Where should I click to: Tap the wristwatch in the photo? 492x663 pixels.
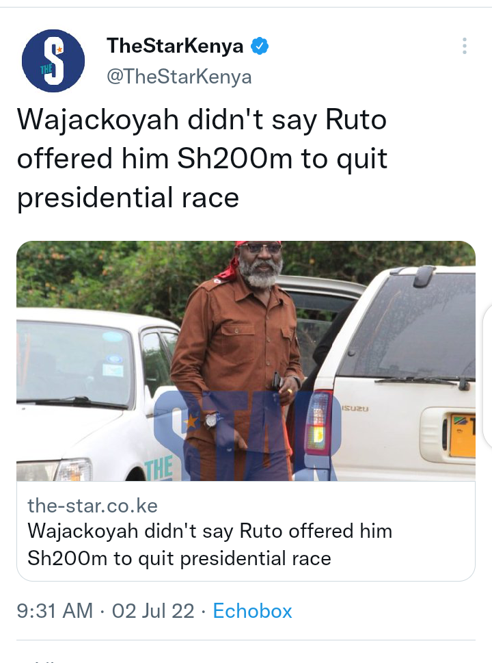212,420
